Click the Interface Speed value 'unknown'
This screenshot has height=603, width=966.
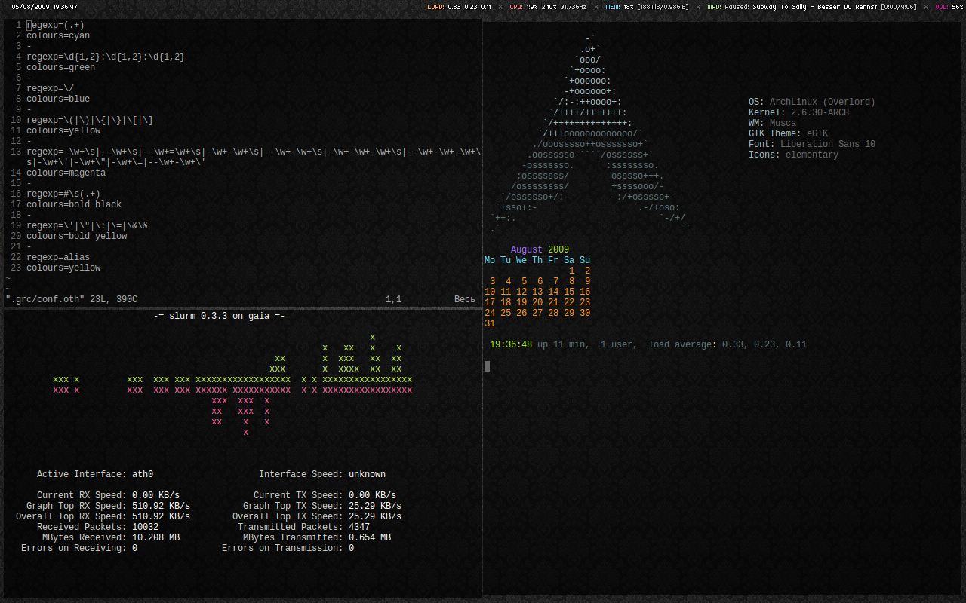coord(367,474)
